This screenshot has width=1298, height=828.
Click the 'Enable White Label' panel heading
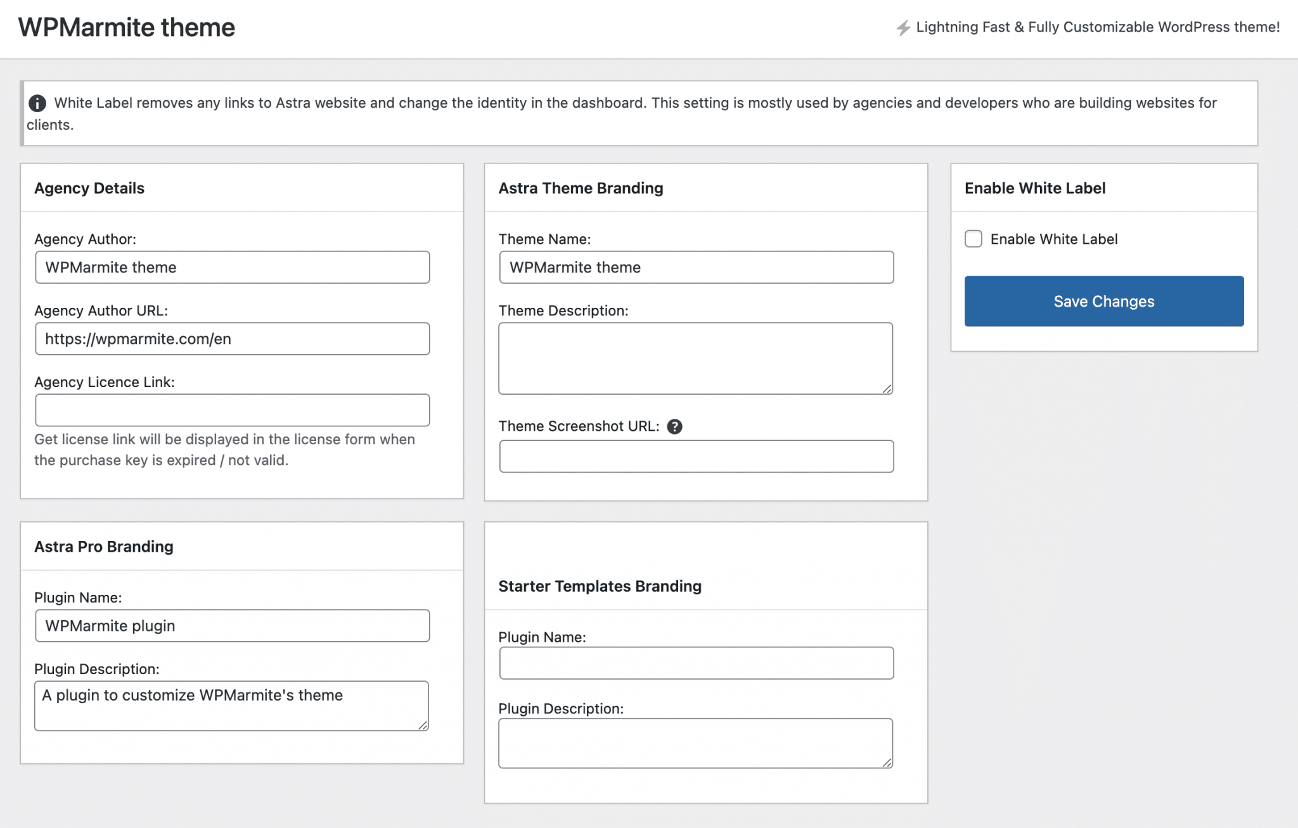coord(1035,188)
